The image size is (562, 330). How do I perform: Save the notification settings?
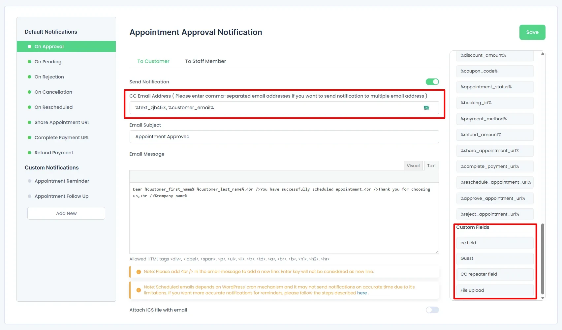532,32
